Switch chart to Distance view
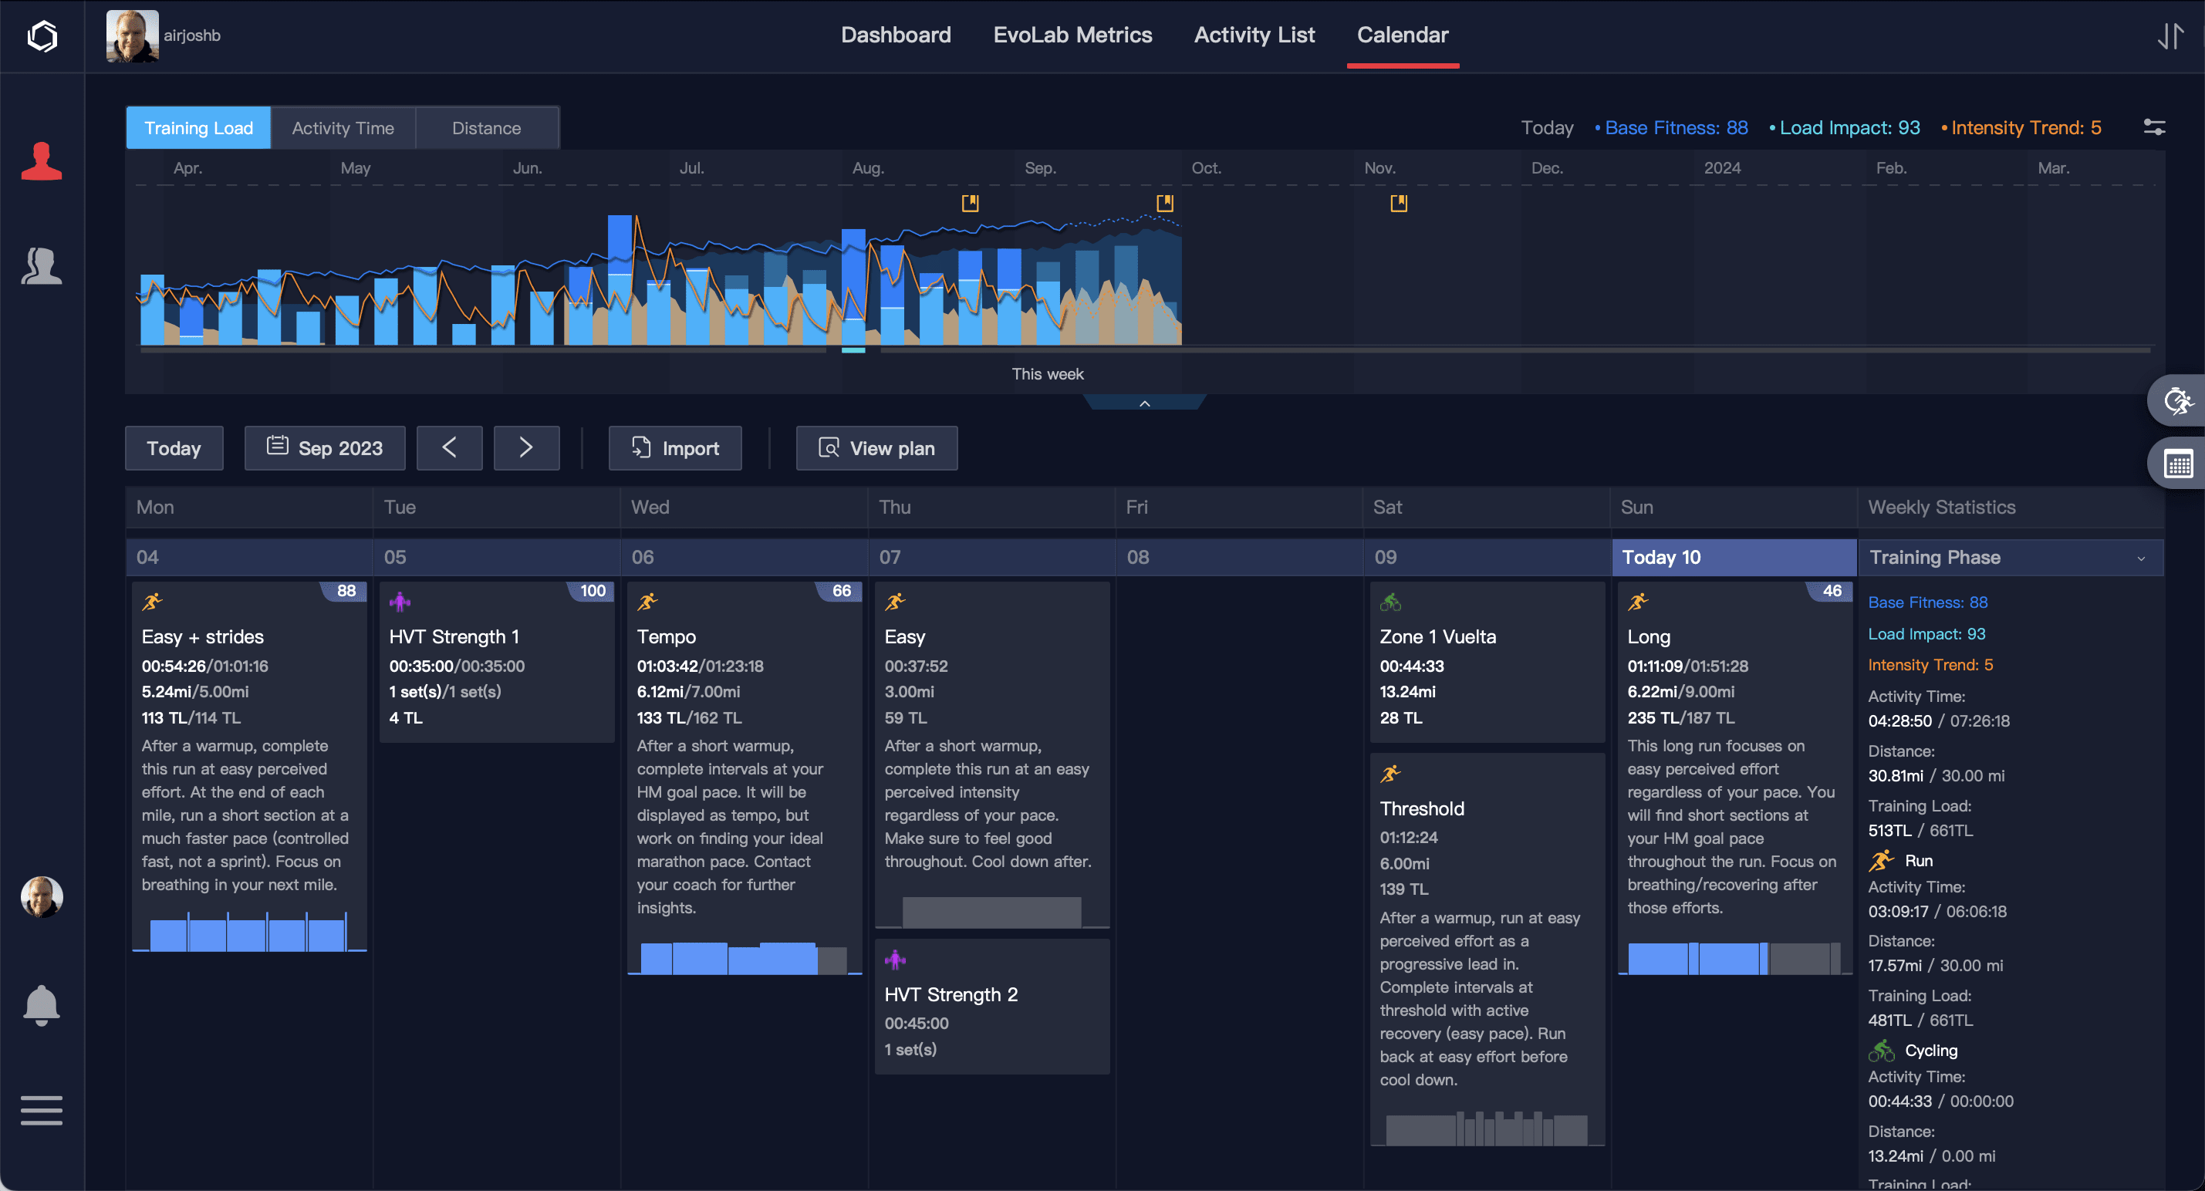This screenshot has width=2205, height=1191. pos(486,127)
